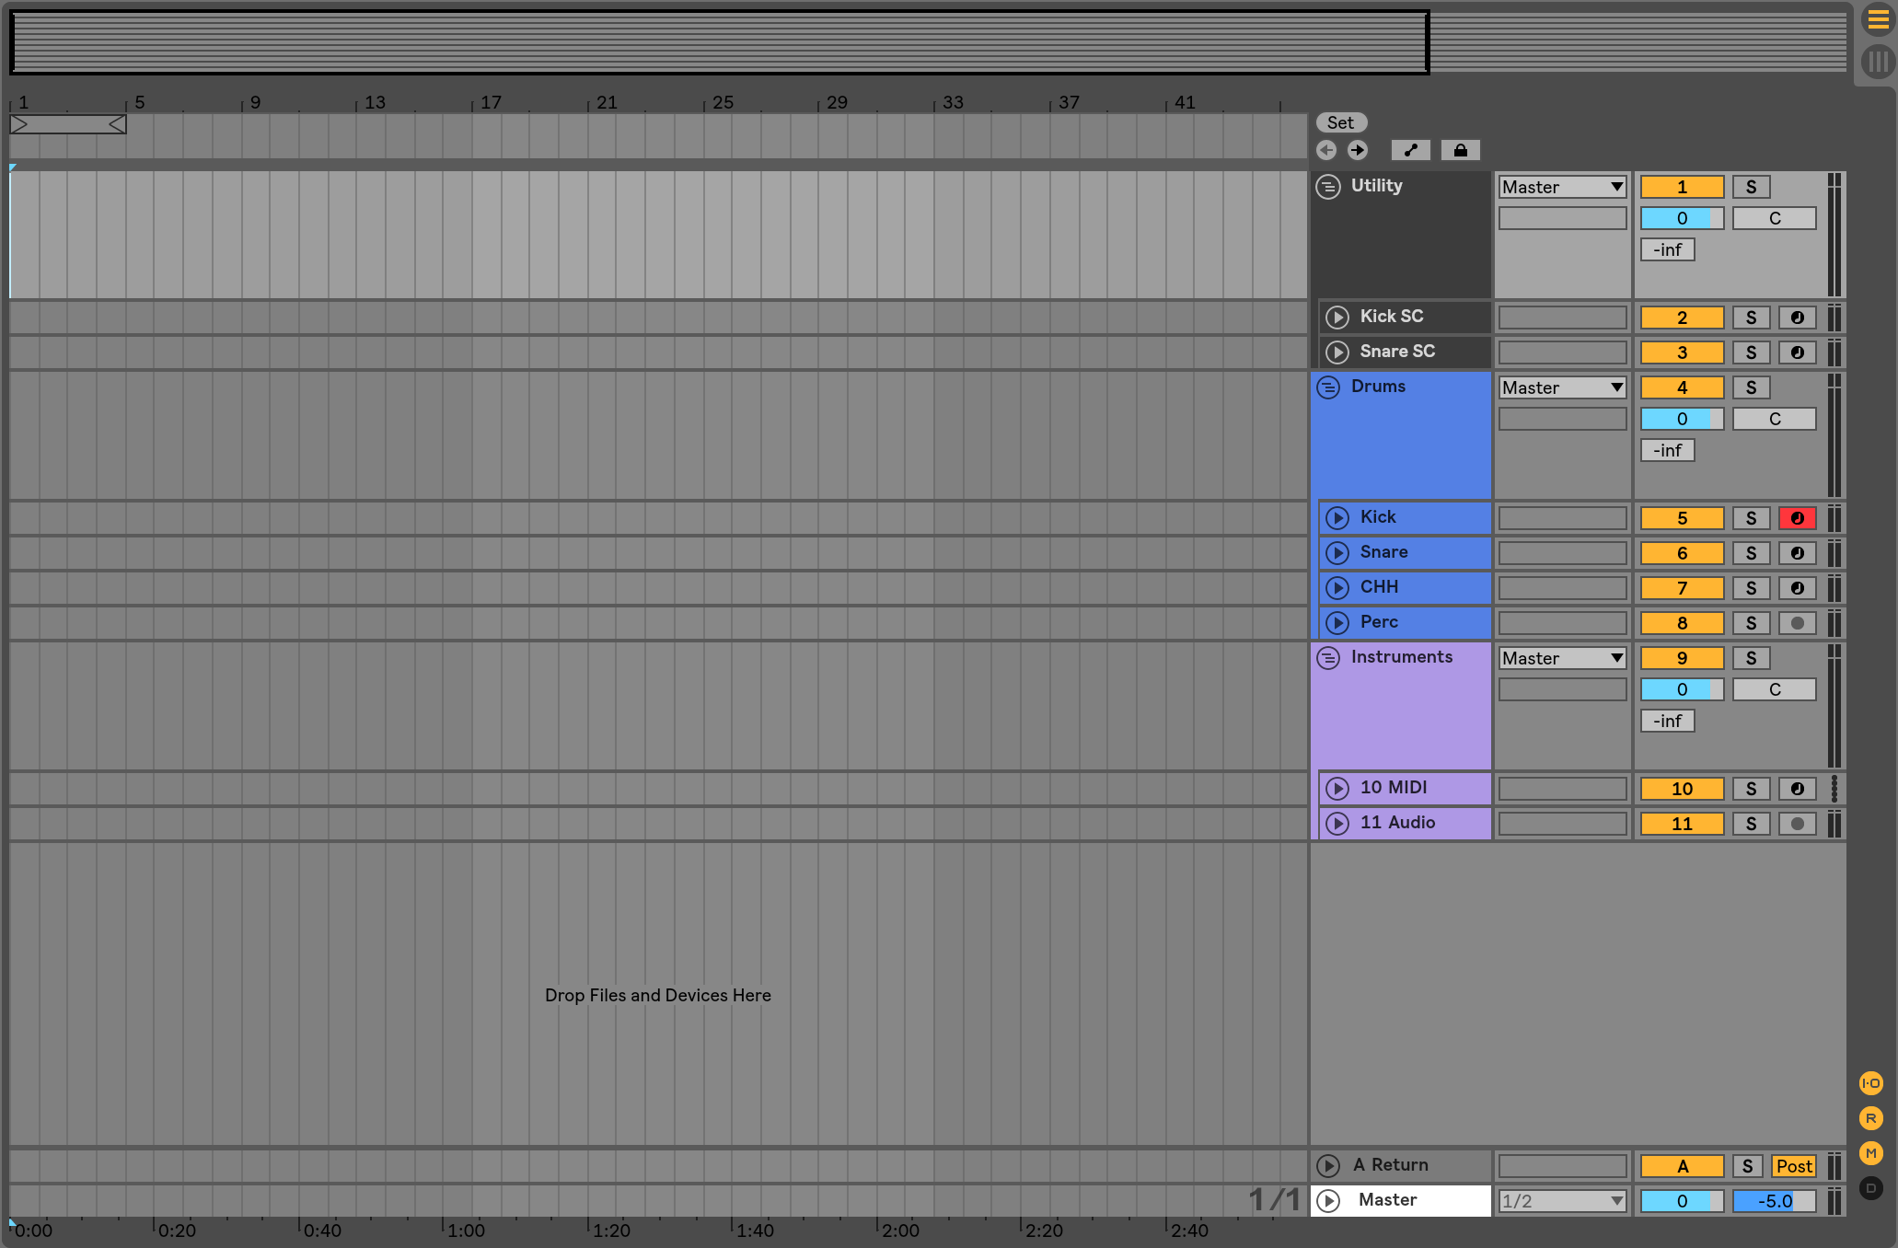Click the Utility pan control C
Screen dimensions: 1898x1248
tap(1775, 218)
